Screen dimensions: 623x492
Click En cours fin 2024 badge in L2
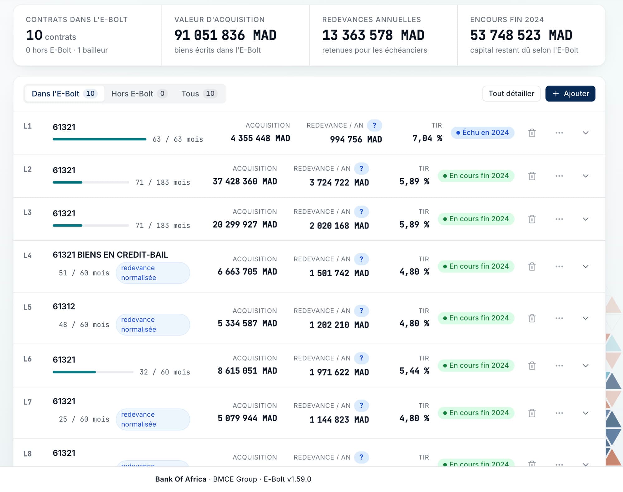coord(476,176)
